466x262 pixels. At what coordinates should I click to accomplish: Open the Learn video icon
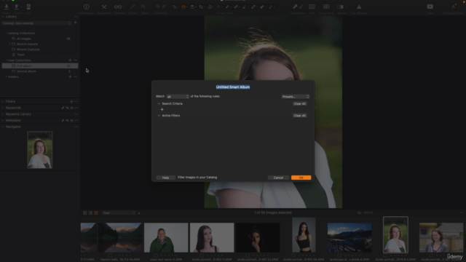(x=430, y=7)
